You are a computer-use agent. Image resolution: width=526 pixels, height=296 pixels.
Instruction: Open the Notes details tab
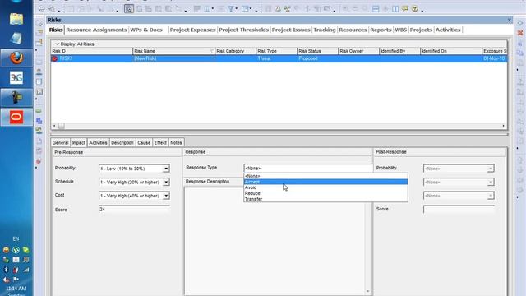(x=176, y=142)
